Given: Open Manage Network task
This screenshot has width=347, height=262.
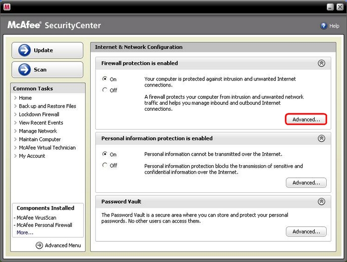Looking at the screenshot, I should click(38, 131).
